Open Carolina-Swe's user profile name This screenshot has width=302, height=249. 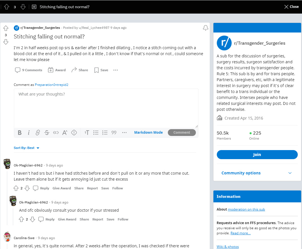click(x=24, y=238)
